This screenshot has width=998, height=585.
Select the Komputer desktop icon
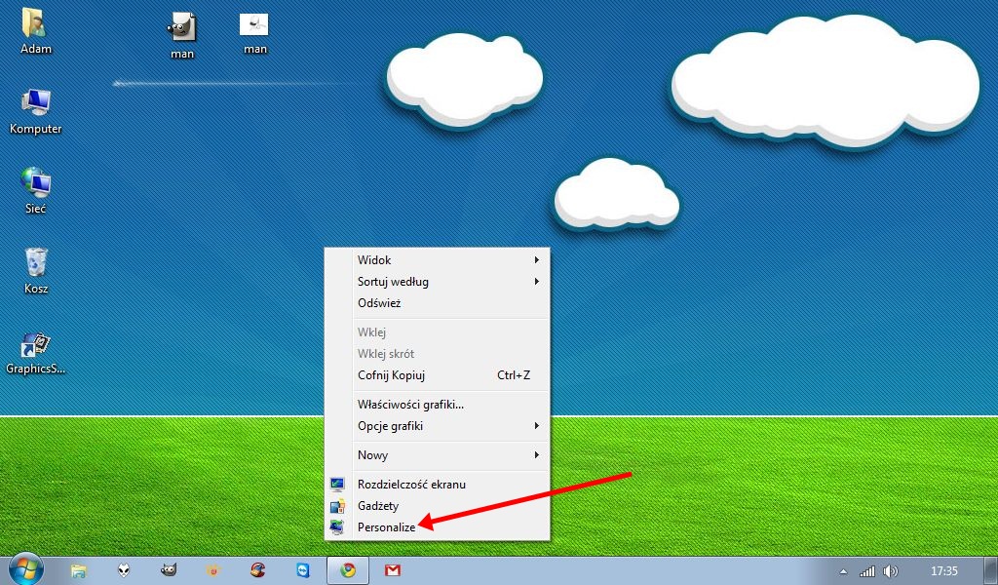[x=35, y=112]
